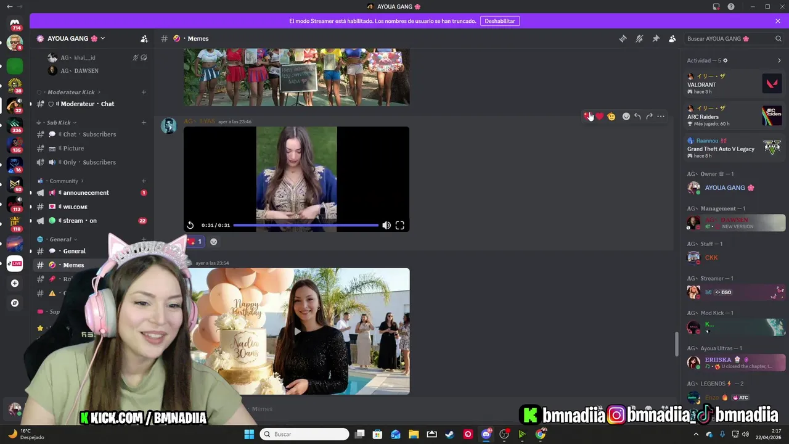Open the add reaction smiley in message toolbar
789x444 pixels.
click(626, 116)
